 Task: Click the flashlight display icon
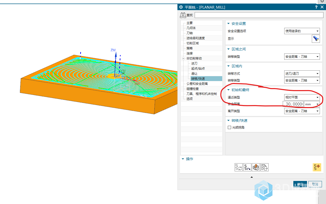coord(316,39)
